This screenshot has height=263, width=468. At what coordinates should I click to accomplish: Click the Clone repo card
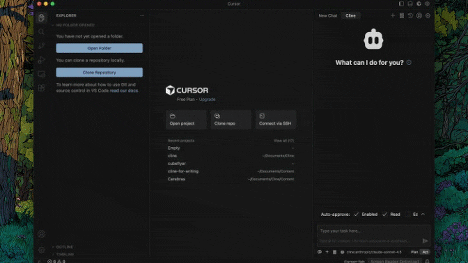coord(231,120)
